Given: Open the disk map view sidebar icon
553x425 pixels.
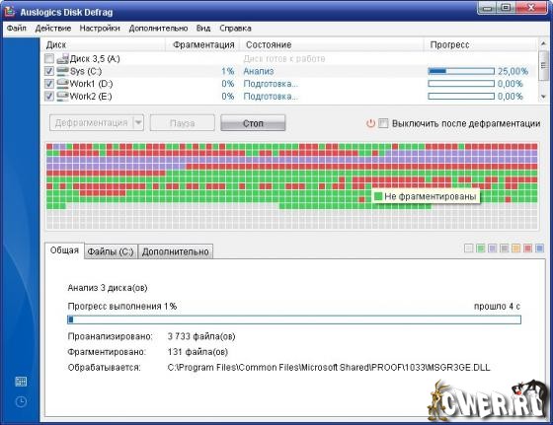Looking at the screenshot, I should 21,382.
